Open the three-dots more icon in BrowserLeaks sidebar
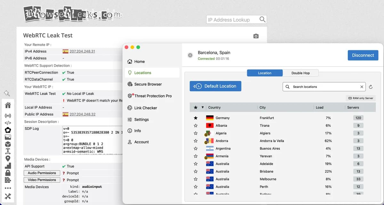The image size is (384, 205). tap(8, 188)
